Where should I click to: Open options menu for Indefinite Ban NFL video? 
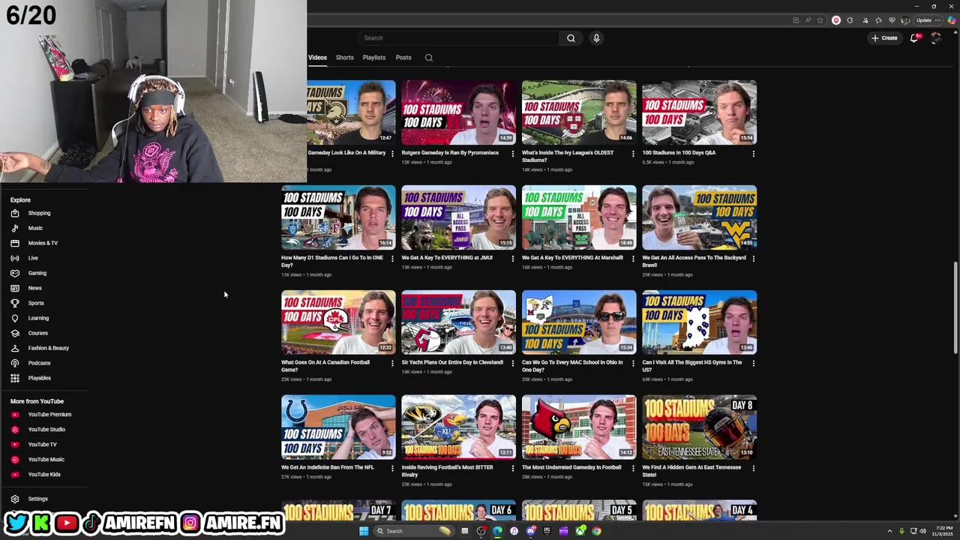pyautogui.click(x=392, y=469)
